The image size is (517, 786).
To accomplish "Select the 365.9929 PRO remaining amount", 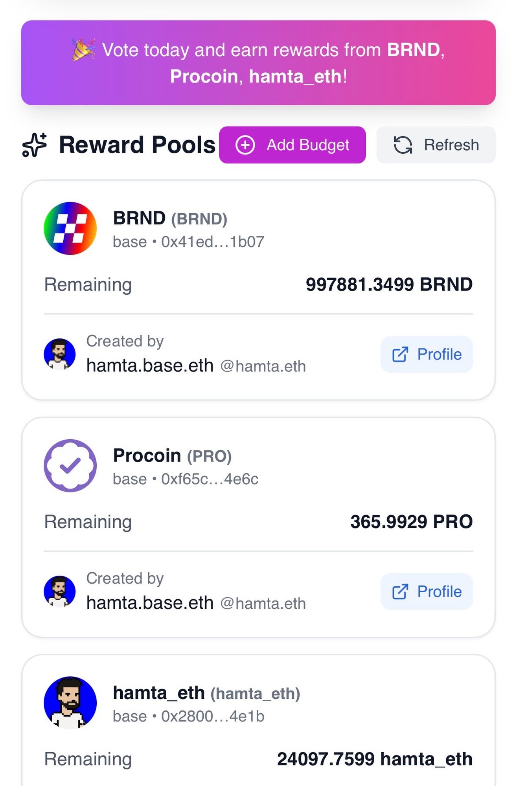I will (x=411, y=522).
